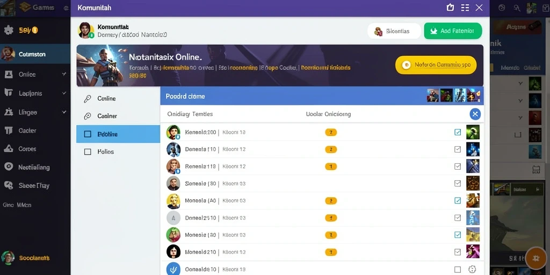This screenshot has height=275, width=550.
Task: Expand the Onlice sidebar chevron
Action: (x=64, y=74)
